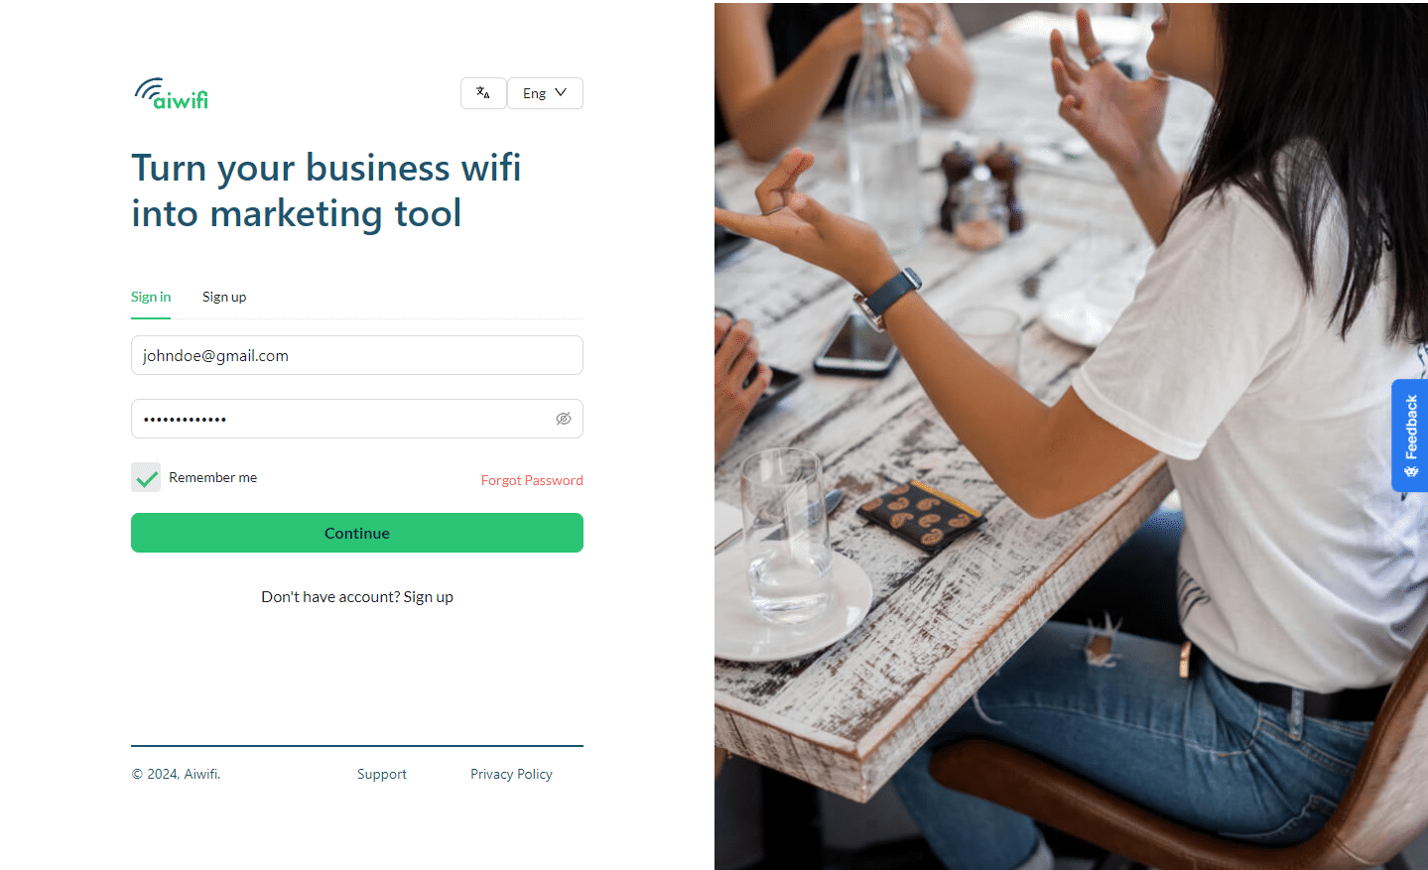Select the Sign in tab

151,297
